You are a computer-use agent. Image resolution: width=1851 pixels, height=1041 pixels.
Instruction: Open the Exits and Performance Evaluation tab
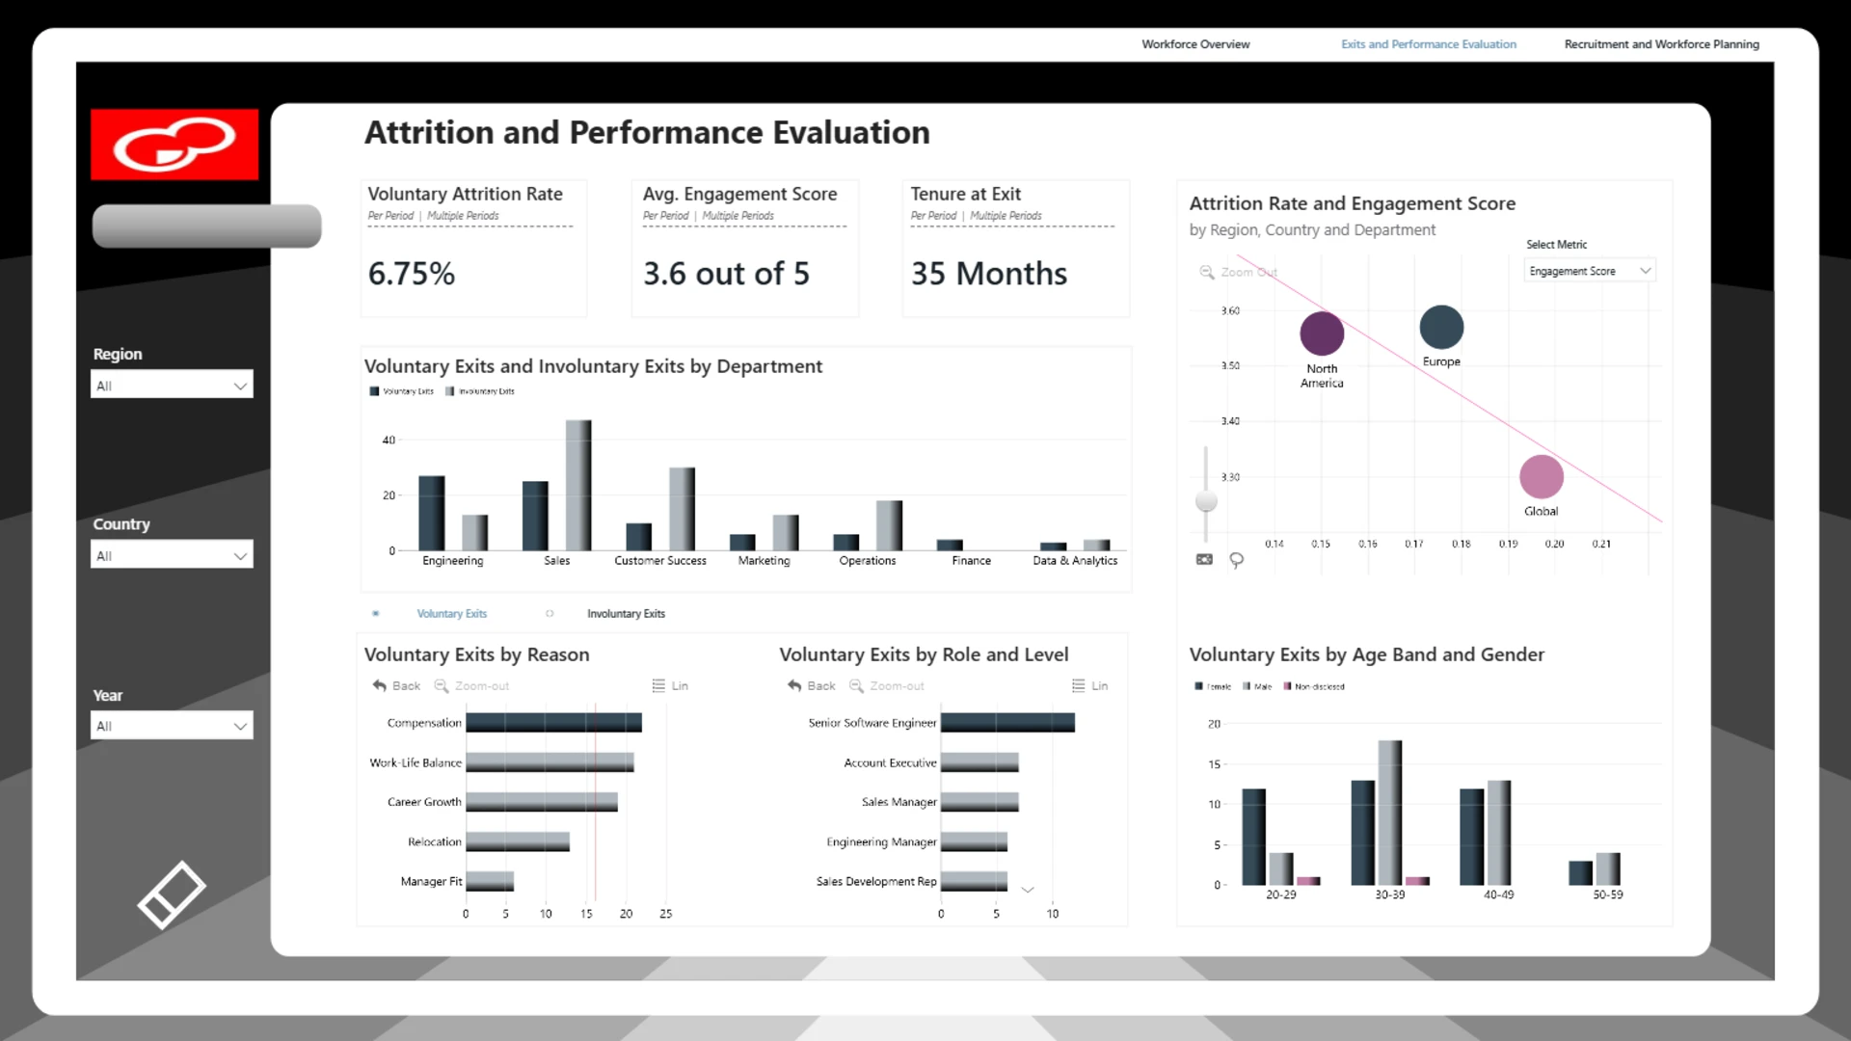coord(1428,44)
